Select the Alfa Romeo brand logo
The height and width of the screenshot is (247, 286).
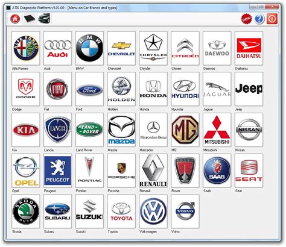click(x=26, y=48)
